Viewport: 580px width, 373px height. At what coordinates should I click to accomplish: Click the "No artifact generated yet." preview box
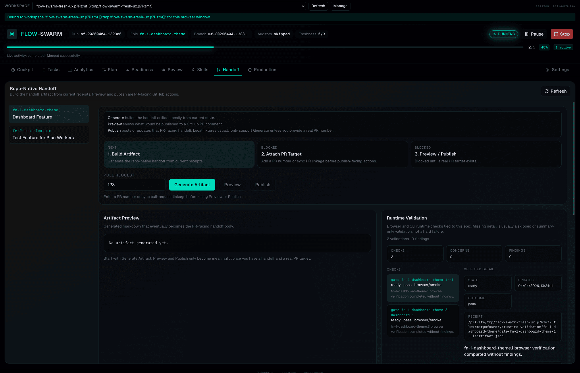[x=237, y=243]
